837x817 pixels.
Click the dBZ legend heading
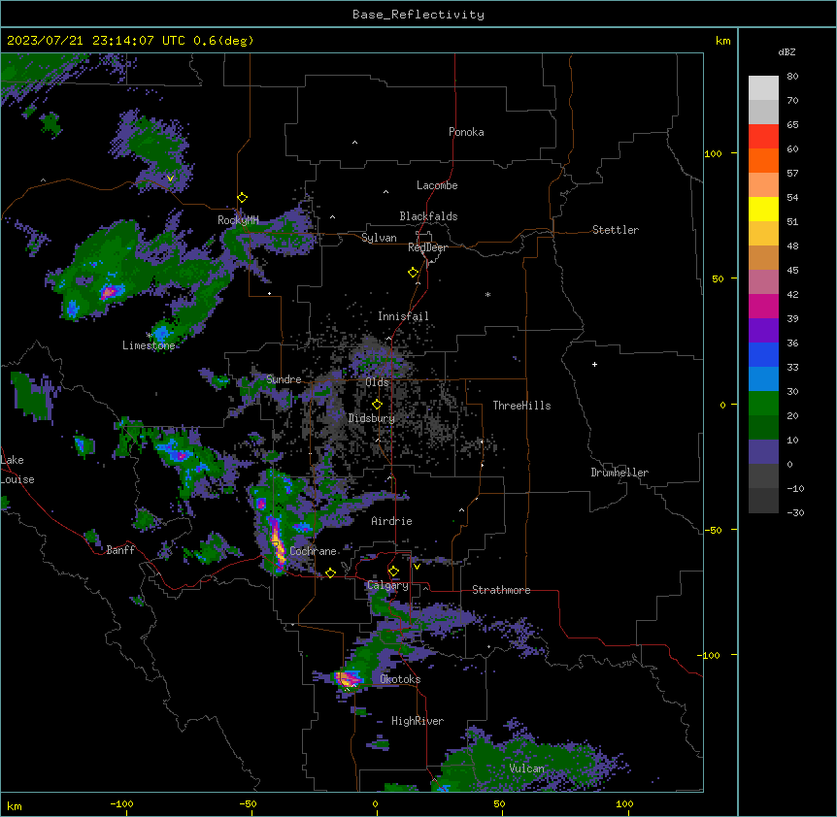click(787, 51)
